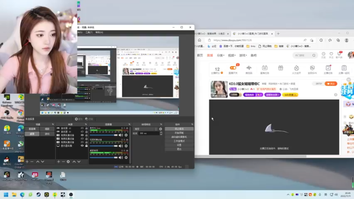The image size is (354, 199).
Task: Click 启动虚拟摄像机 virtual camera button
Action: (179, 137)
